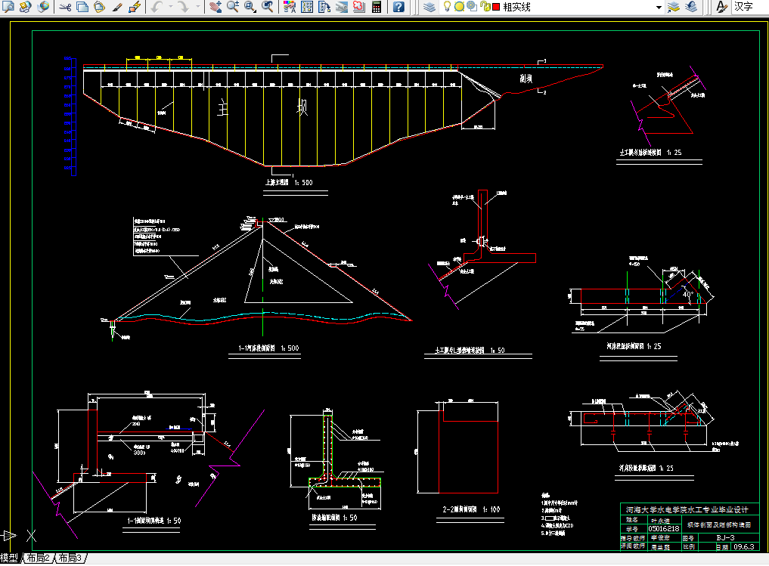This screenshot has width=769, height=566.
Task: Click the 3D DWF publish icon
Action: [x=43, y=7]
